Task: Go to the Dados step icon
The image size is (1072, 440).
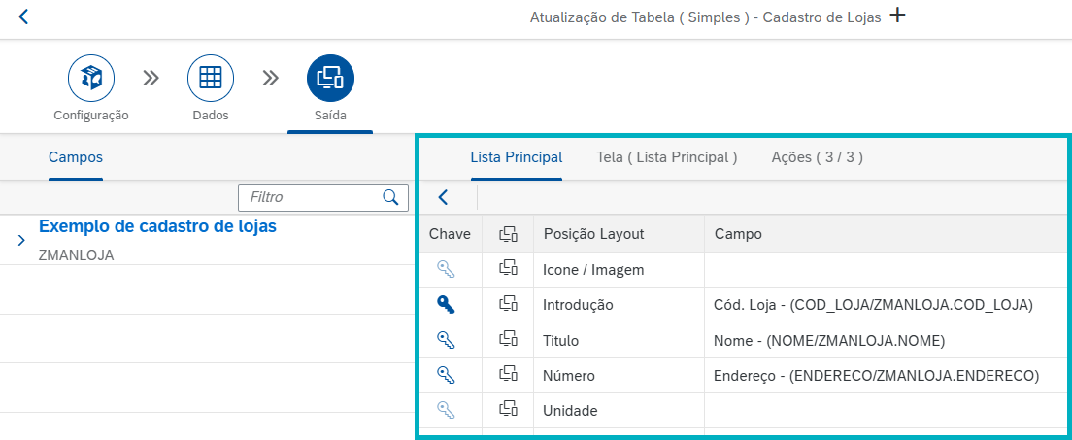Action: pos(210,79)
